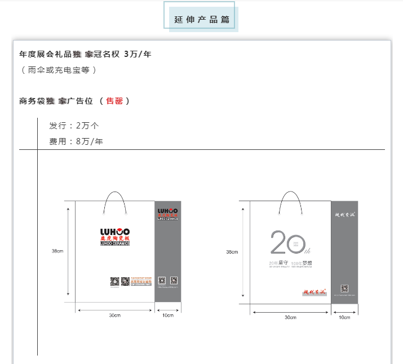Click the small LUHOO logo on gray side panel
The image size is (403, 364).
click(x=167, y=215)
